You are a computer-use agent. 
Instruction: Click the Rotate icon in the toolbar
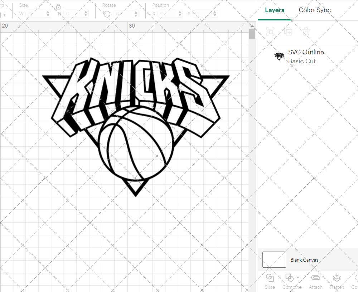(x=106, y=13)
